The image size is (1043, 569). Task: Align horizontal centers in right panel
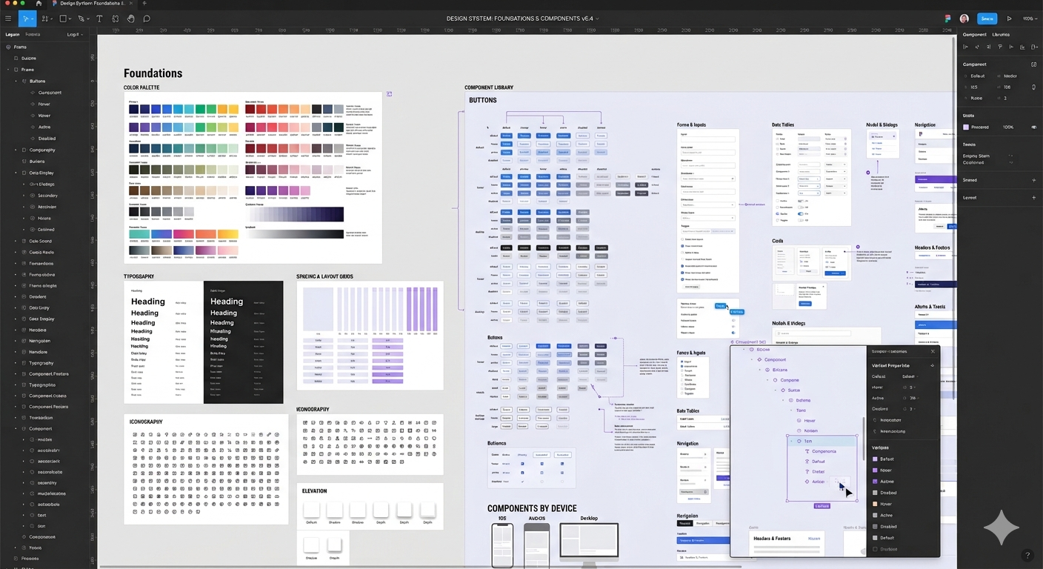tap(977, 47)
